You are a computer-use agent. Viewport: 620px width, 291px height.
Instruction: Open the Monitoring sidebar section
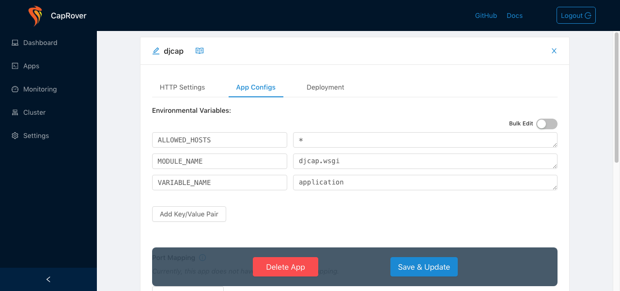[x=40, y=89]
